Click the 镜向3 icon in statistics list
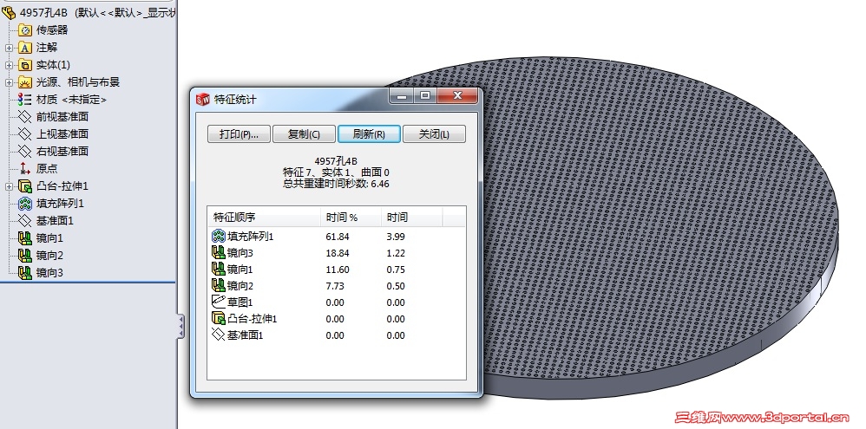Image resolution: width=866 pixels, height=429 pixels. click(219, 253)
